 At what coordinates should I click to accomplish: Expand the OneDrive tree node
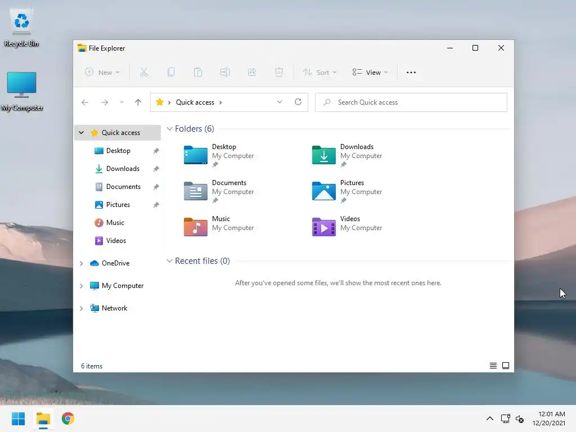click(81, 263)
